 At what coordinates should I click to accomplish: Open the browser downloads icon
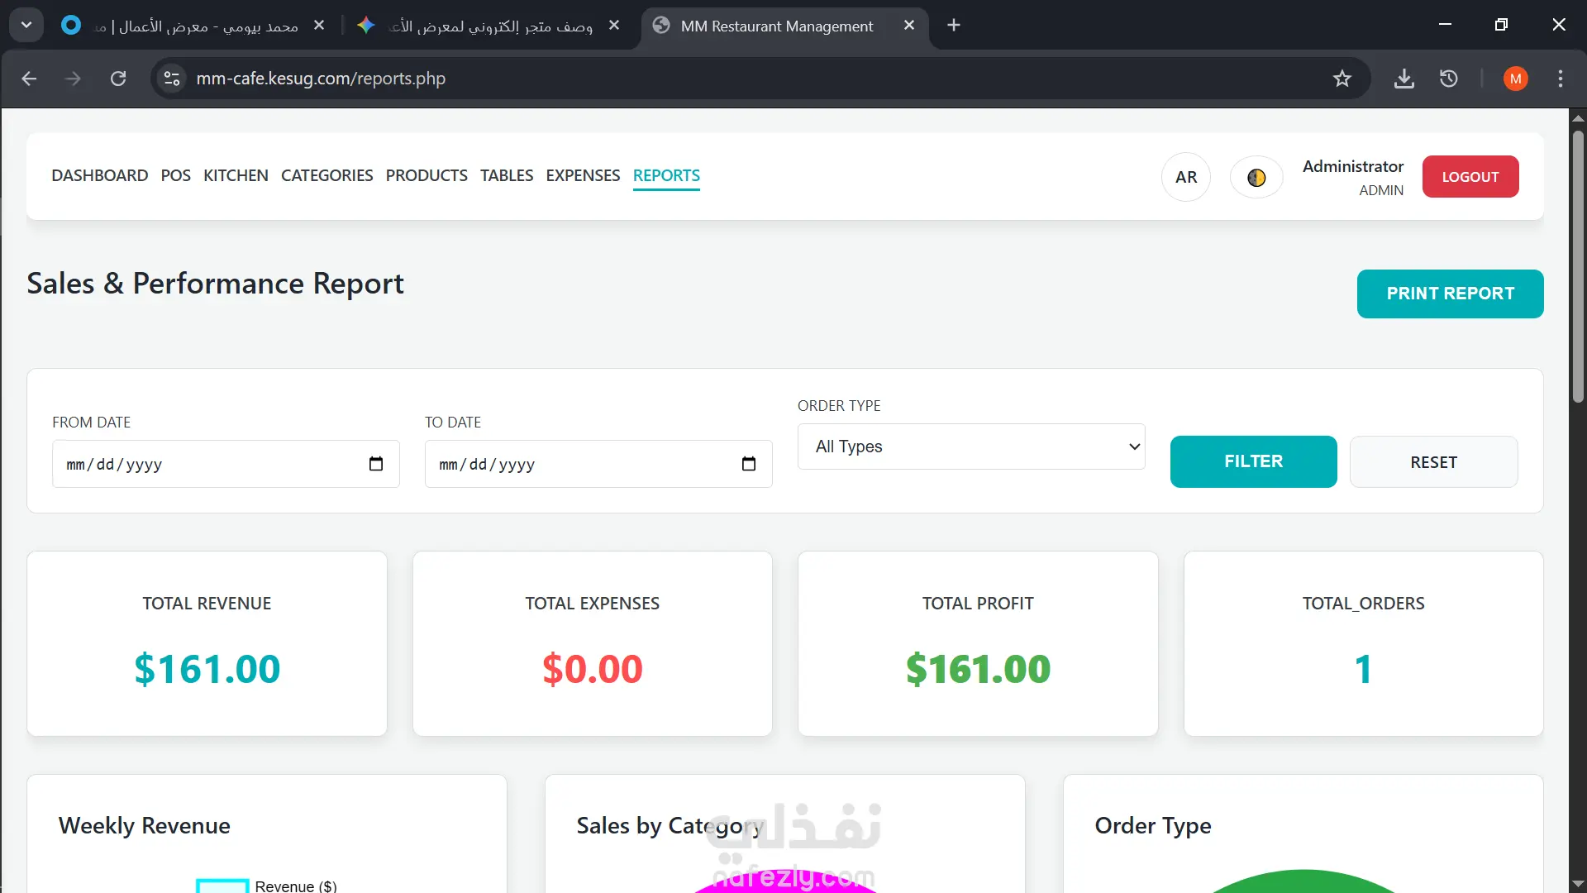coord(1404,79)
